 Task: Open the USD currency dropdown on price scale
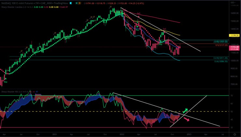click(233, 3)
